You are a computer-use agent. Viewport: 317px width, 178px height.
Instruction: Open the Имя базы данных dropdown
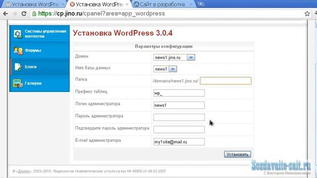click(165, 69)
